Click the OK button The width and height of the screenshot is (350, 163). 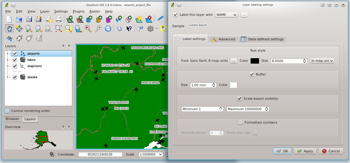coord(282,151)
